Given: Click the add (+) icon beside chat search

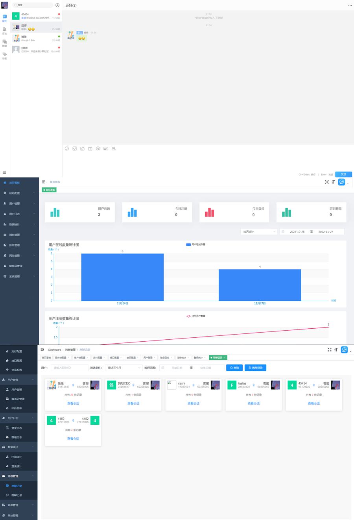Looking at the screenshot, I should [x=57, y=5].
